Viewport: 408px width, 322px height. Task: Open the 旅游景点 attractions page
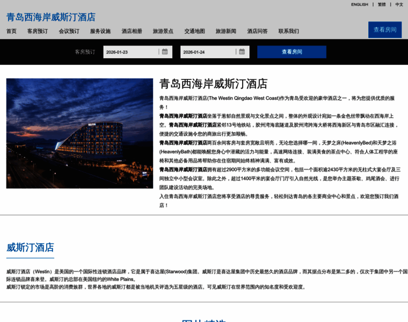[163, 31]
